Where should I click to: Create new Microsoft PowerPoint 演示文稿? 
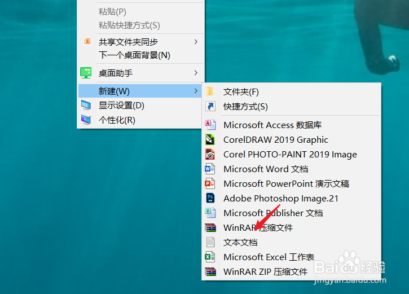(x=291, y=183)
